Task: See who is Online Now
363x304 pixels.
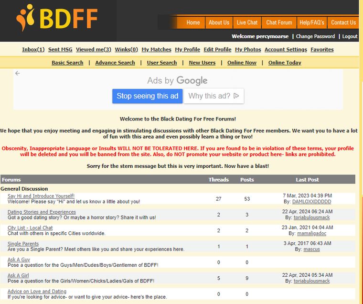Action: [242, 63]
